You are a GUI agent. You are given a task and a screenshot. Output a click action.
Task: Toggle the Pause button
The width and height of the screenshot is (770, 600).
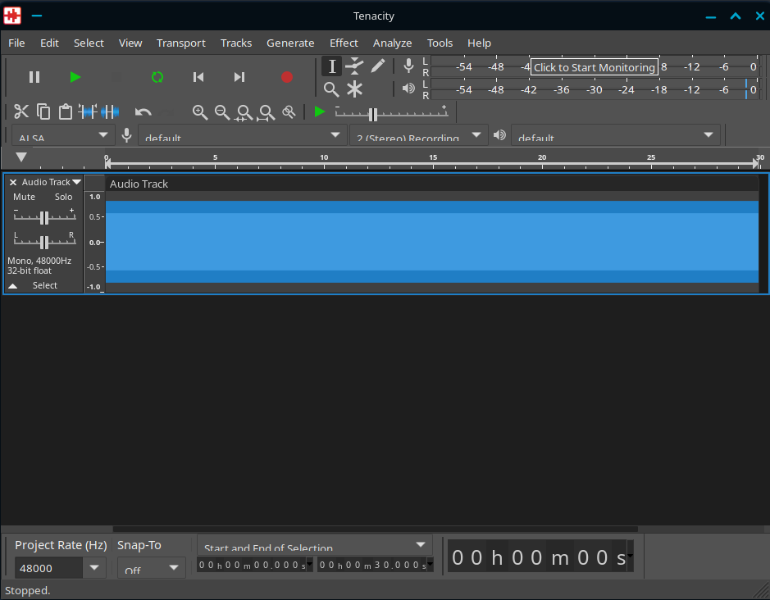click(34, 77)
